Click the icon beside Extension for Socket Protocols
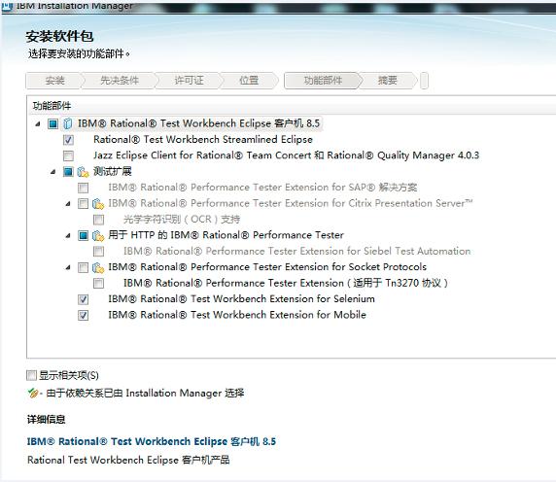 [x=98, y=267]
